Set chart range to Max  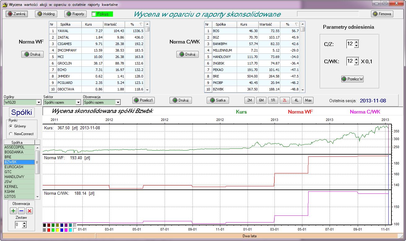point(308,100)
